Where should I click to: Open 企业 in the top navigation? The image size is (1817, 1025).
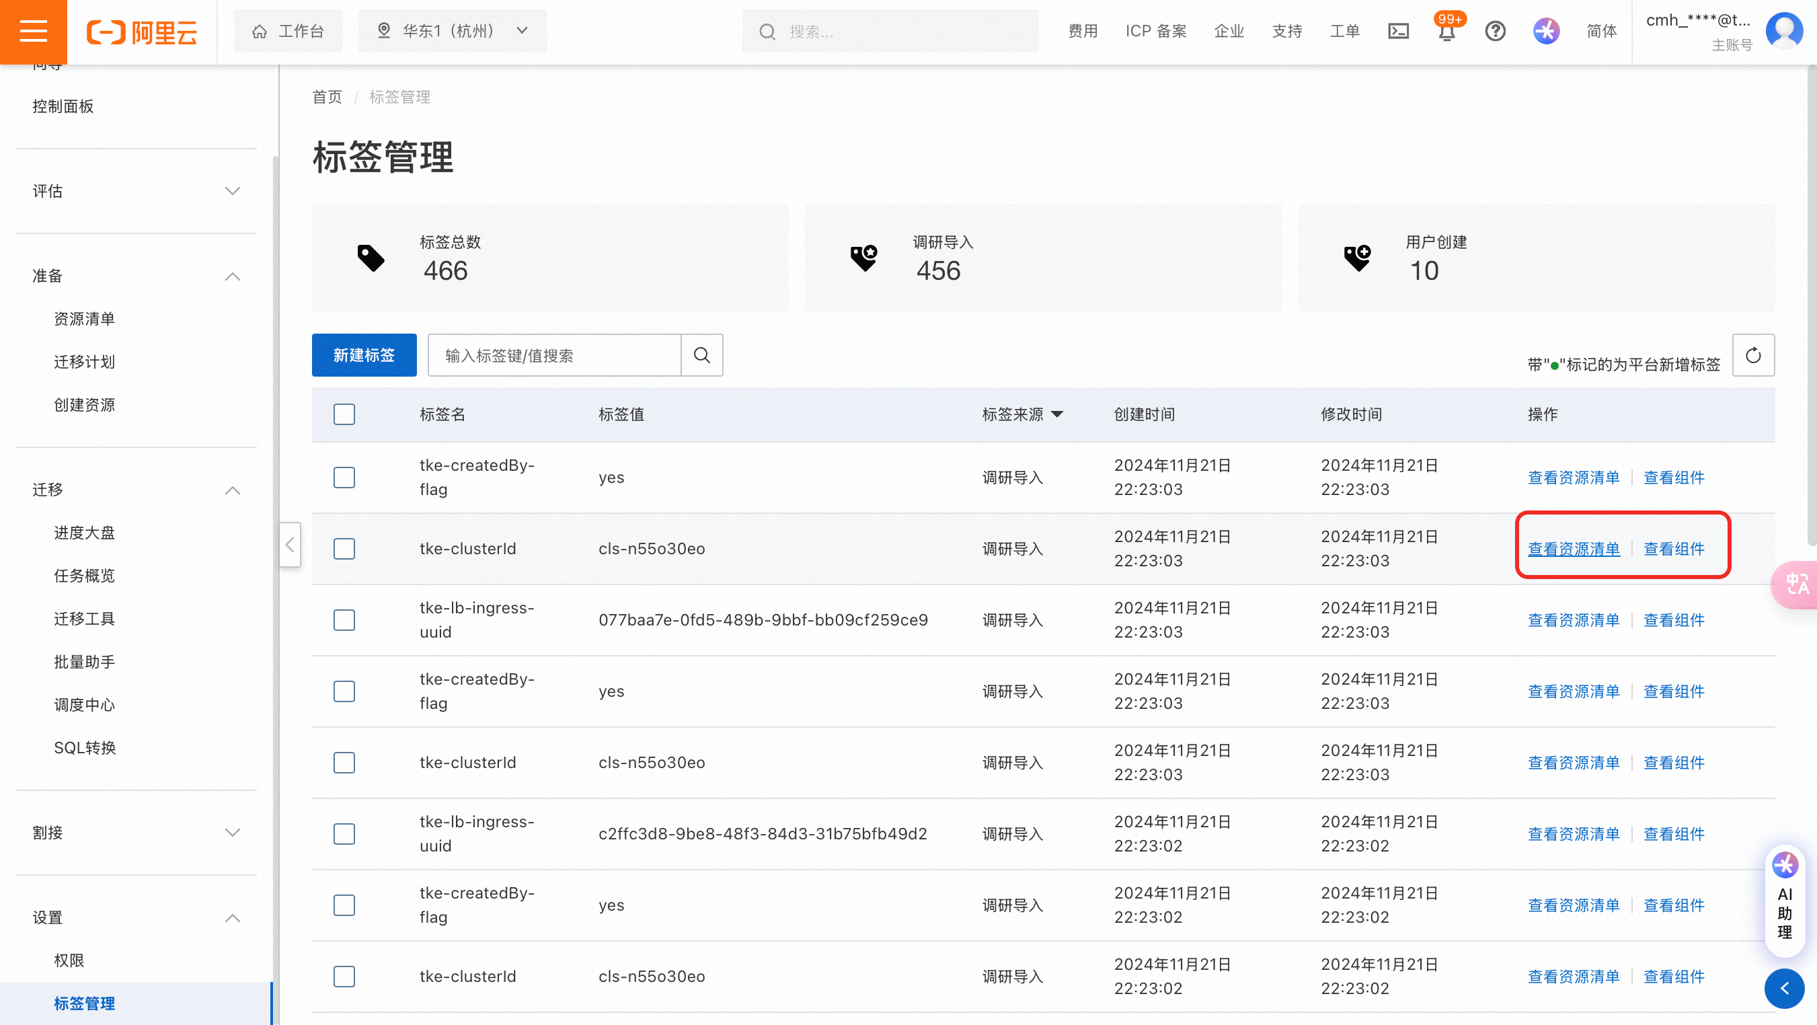point(1229,31)
